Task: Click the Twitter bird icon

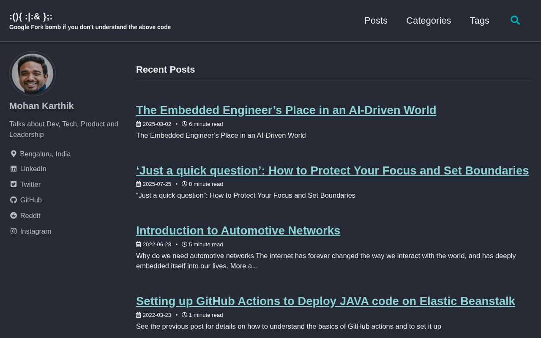Action: click(x=14, y=184)
